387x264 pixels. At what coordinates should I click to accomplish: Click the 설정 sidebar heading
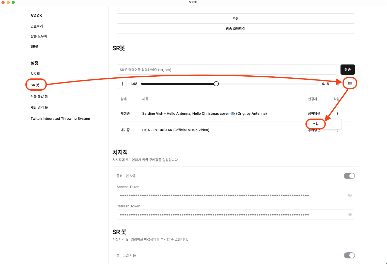point(34,63)
